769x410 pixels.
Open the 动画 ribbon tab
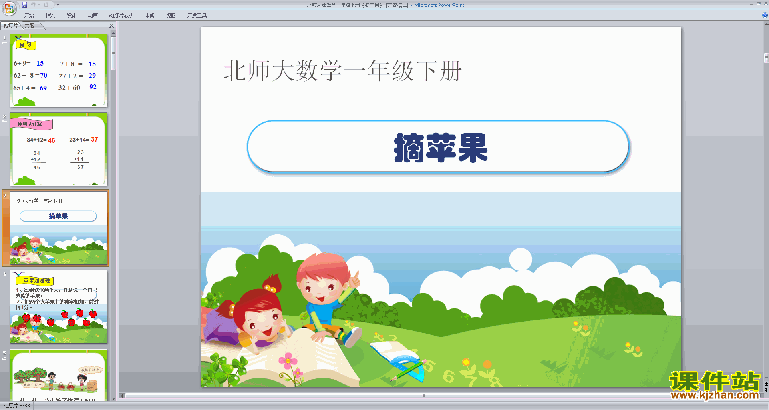pos(93,16)
